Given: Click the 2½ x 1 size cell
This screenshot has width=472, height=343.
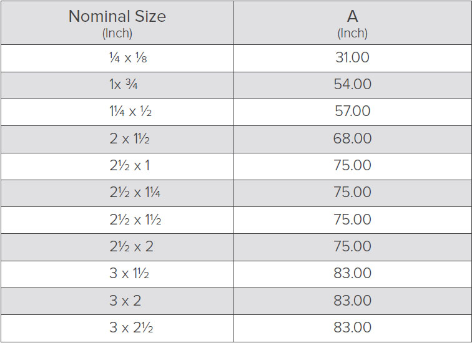Looking at the screenshot, I should pos(117,167).
